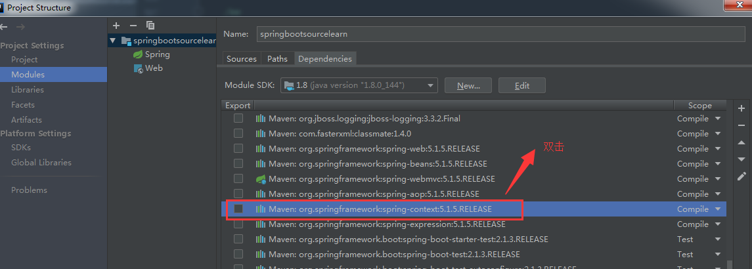
Task: Open scope dropdown for spring-webmvc
Action: coord(718,179)
